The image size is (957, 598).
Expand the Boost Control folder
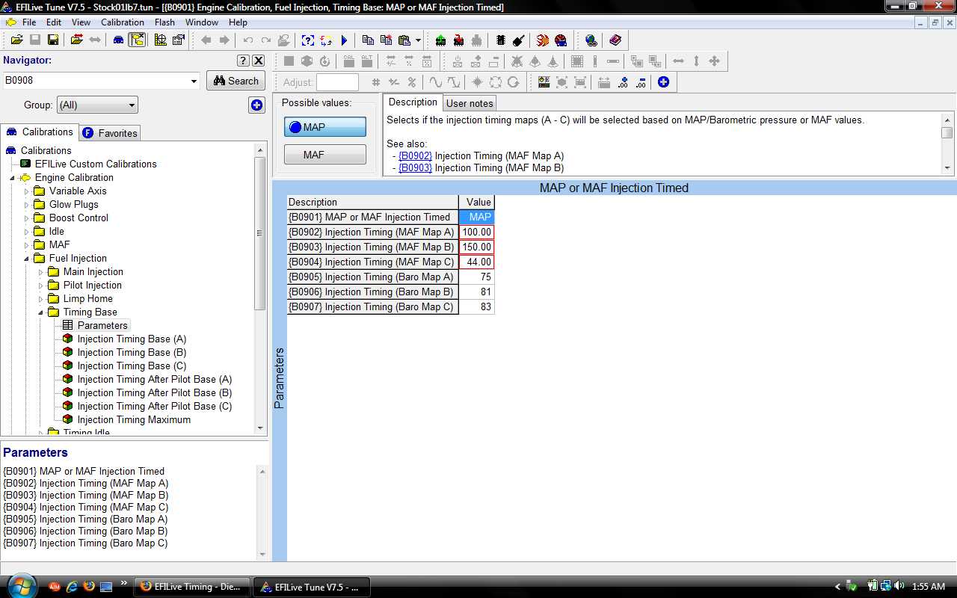27,218
